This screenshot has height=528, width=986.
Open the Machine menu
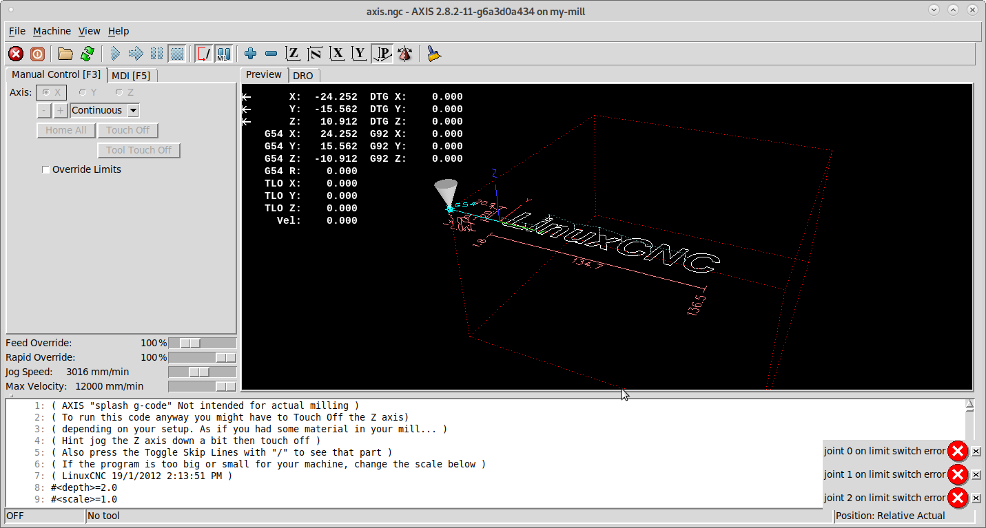point(52,31)
